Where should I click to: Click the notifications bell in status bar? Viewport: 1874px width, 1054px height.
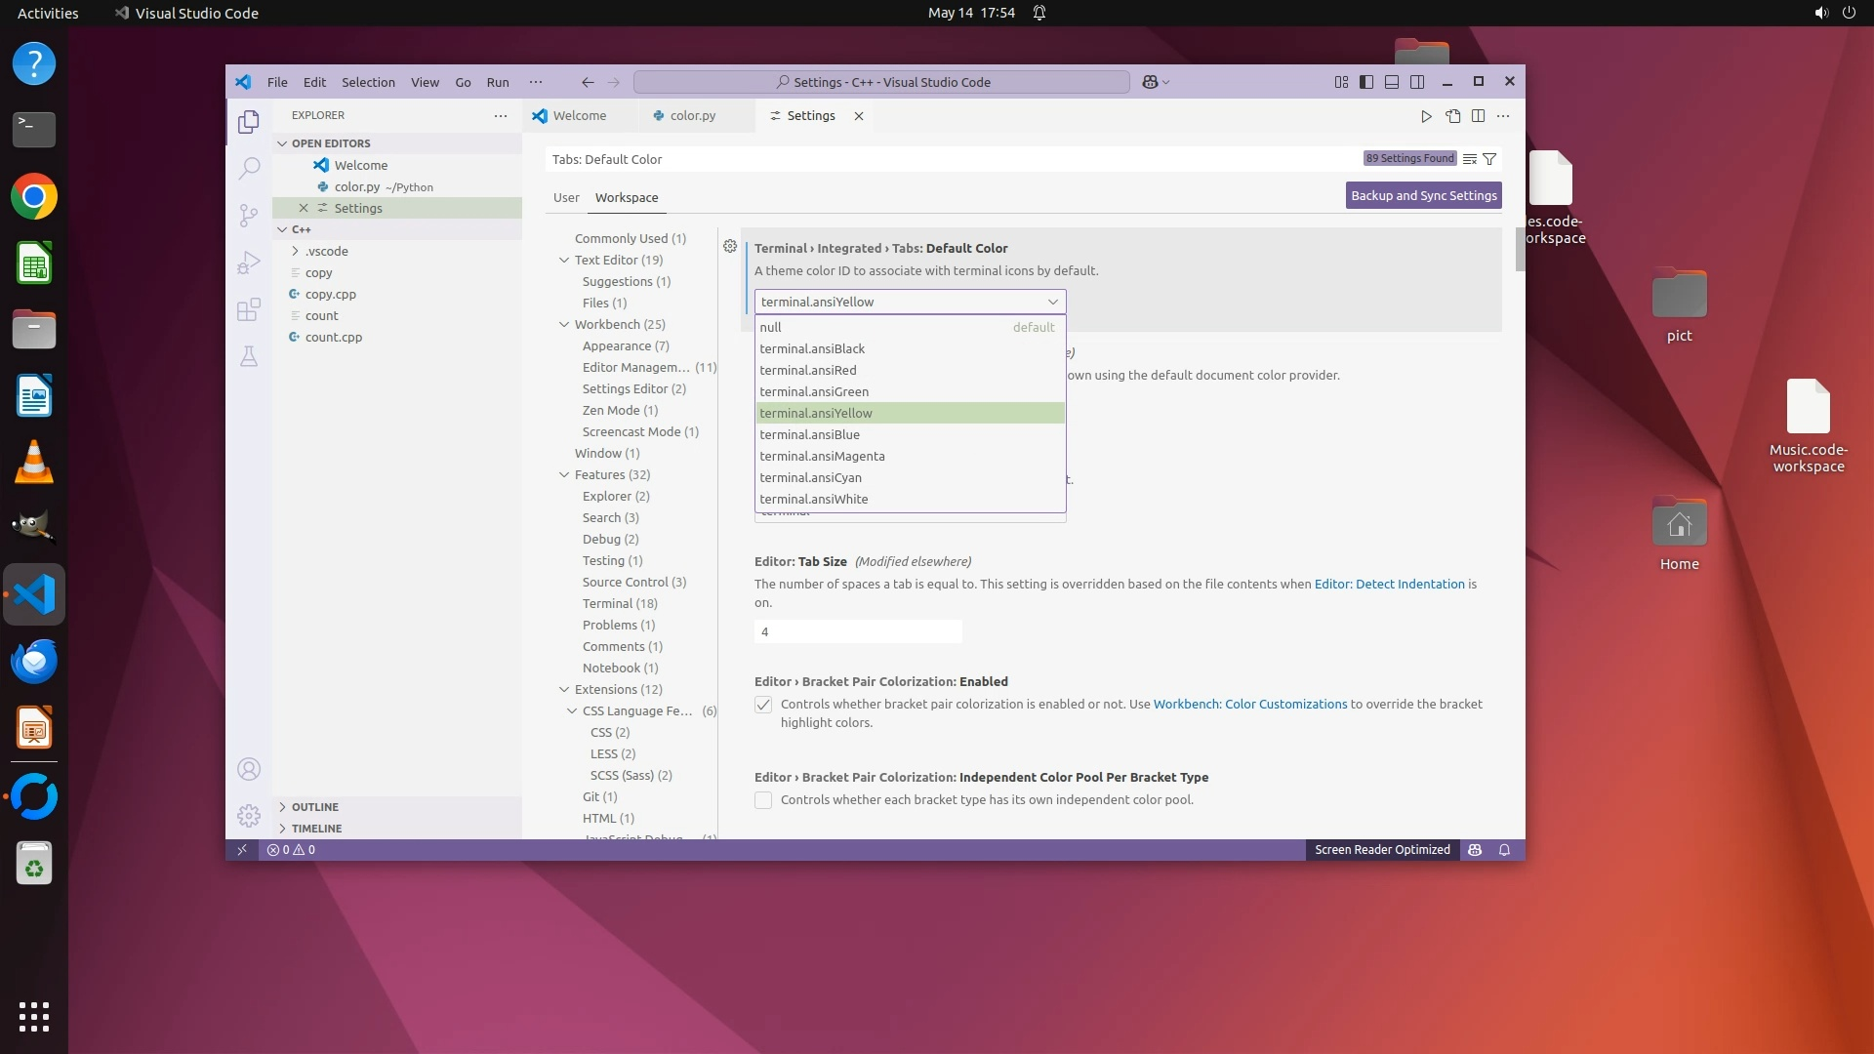1504,850
